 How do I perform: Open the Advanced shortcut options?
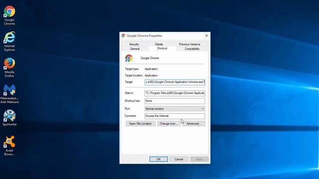(194, 124)
